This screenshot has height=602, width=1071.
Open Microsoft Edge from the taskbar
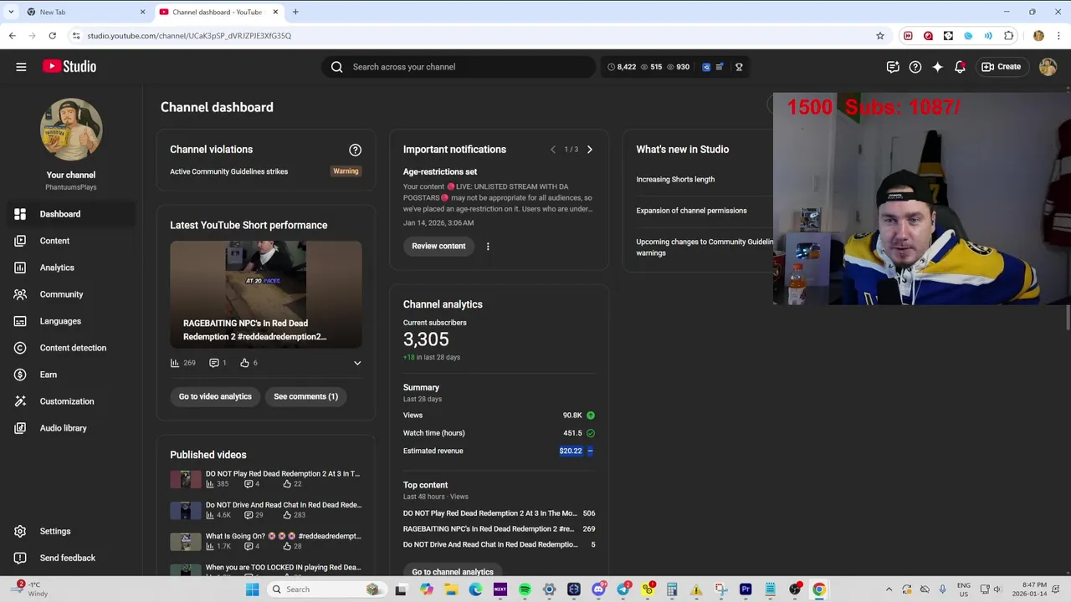pyautogui.click(x=475, y=589)
